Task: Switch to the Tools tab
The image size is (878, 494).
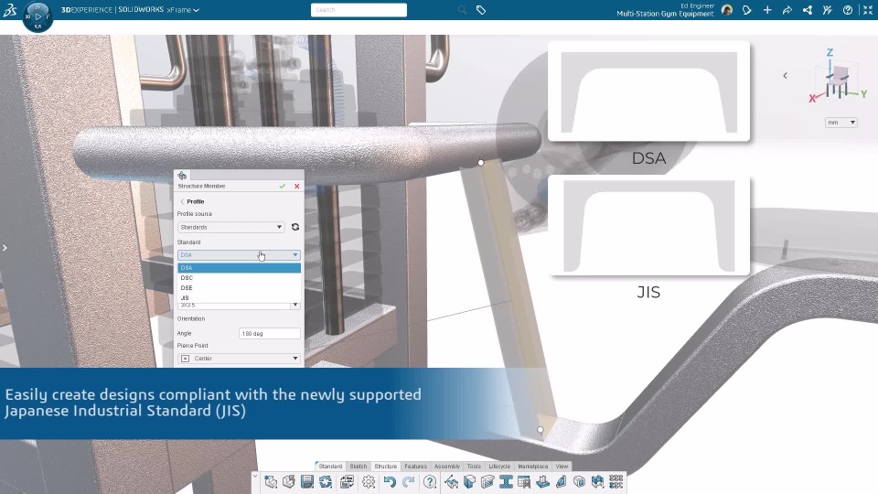Action: tap(474, 466)
